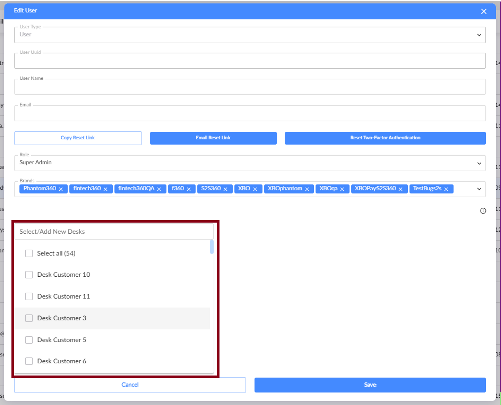Click the Copy Reset Link button
The height and width of the screenshot is (405, 501).
(x=78, y=138)
